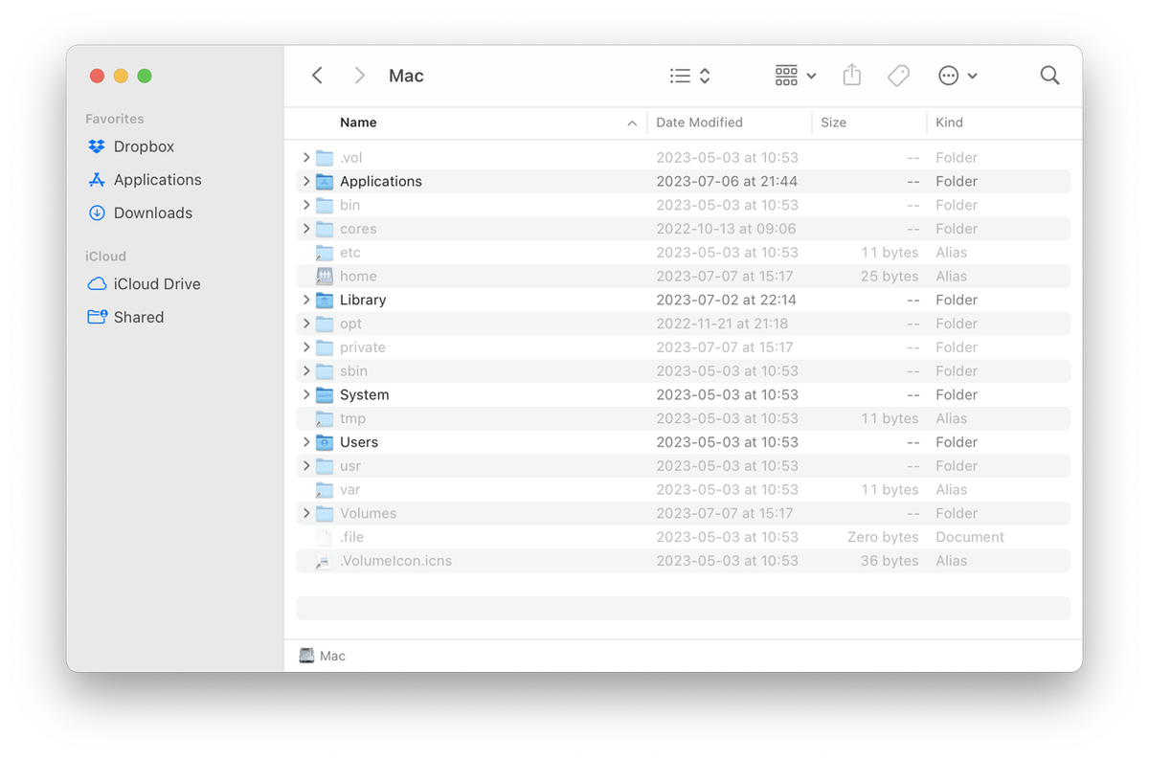The image size is (1149, 760).
Task: Select Applications in the sidebar favorites
Action: coord(144,180)
